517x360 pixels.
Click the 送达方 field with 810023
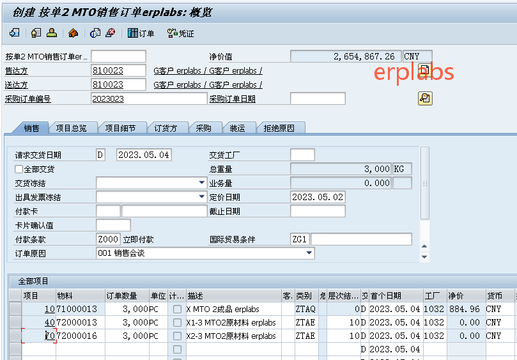[118, 84]
